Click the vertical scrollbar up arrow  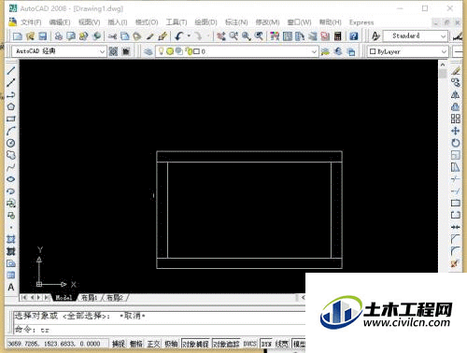pyautogui.click(x=443, y=64)
